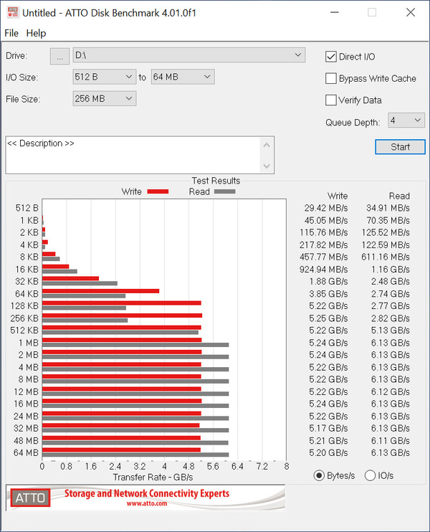Screen dimensions: 430x532
Task: Click the read value 2.82 GB/s
Action: [x=391, y=318]
